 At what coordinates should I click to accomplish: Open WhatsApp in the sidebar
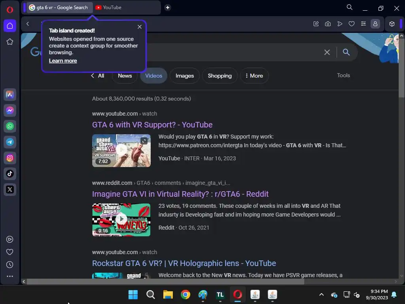10,126
